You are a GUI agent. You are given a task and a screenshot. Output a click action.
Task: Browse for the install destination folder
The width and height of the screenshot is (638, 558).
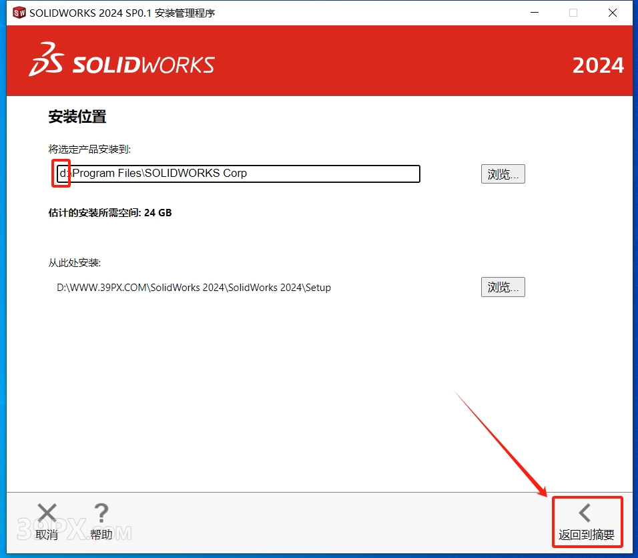pos(503,174)
